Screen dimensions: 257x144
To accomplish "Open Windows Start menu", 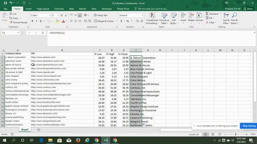I will 4,140.
